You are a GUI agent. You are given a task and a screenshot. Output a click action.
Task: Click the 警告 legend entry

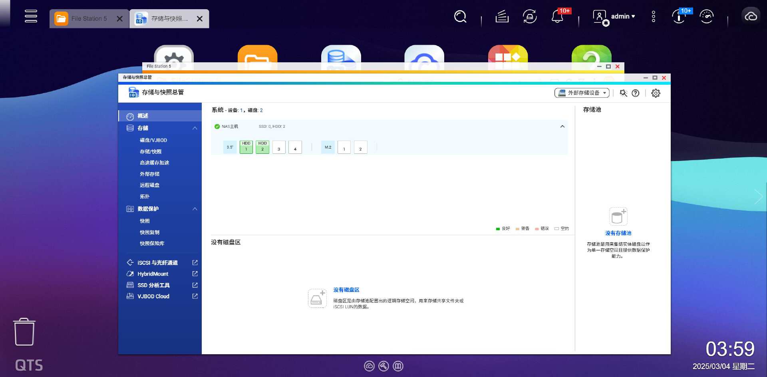point(523,229)
